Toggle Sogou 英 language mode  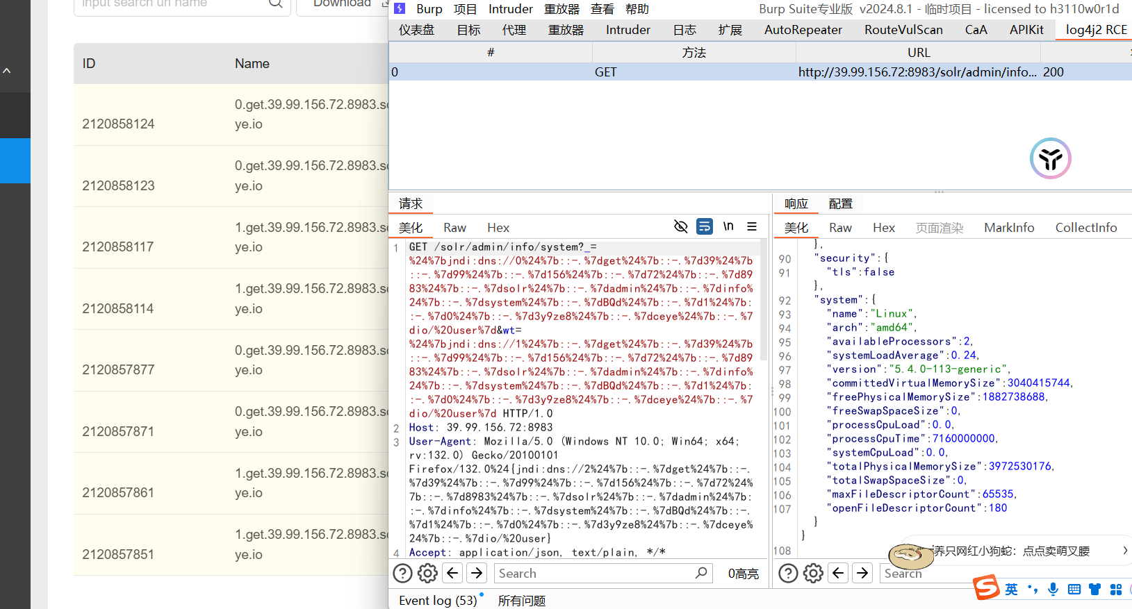pyautogui.click(x=1011, y=589)
